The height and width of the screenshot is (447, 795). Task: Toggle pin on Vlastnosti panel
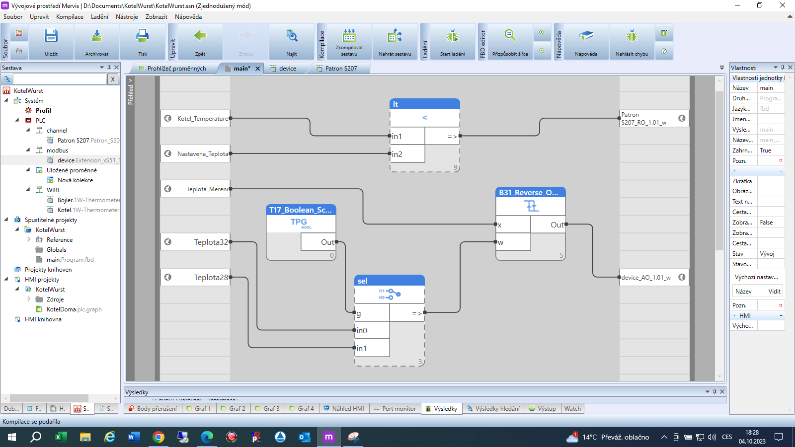(783, 68)
